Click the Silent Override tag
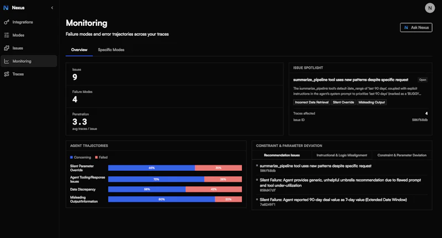The width and height of the screenshot is (442, 238). pyautogui.click(x=343, y=102)
